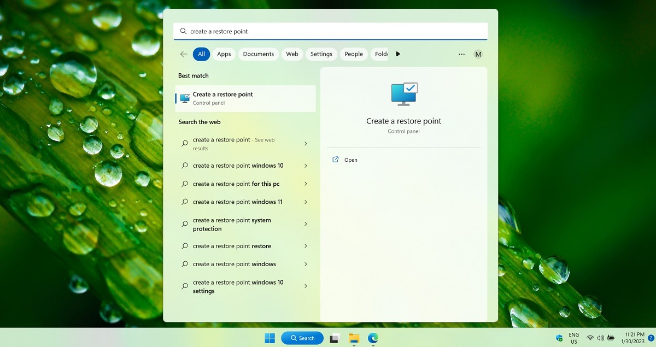Click the Windows Start button

point(269,338)
